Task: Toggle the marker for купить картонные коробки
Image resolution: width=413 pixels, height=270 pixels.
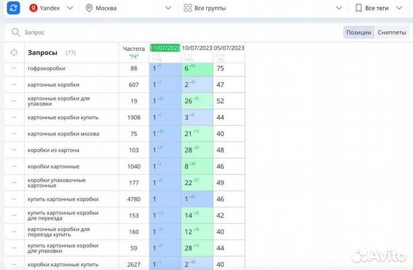Action: click(14, 199)
